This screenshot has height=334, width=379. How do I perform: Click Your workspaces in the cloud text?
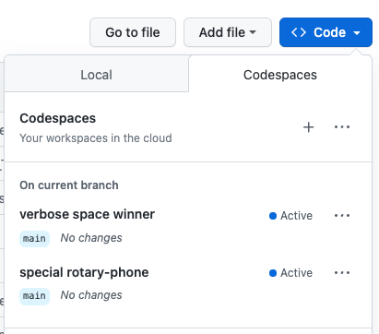(x=96, y=138)
